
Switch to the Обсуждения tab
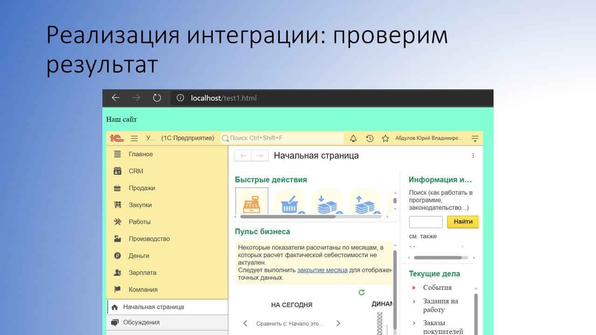click(141, 322)
